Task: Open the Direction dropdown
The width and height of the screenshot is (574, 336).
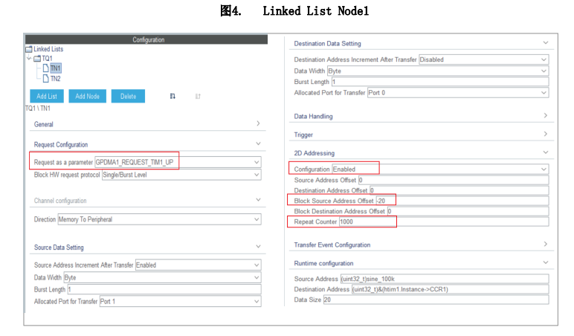Action: [x=257, y=219]
